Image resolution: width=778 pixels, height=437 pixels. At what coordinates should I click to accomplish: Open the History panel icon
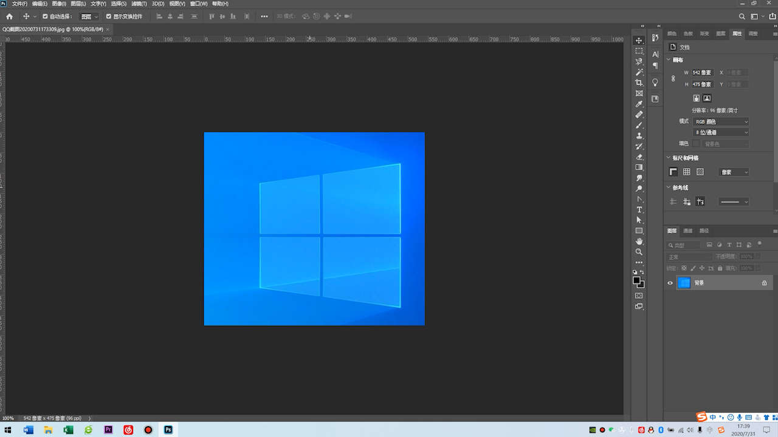tap(655, 38)
